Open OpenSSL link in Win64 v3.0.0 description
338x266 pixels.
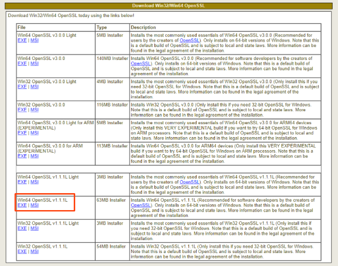[x=141, y=63]
